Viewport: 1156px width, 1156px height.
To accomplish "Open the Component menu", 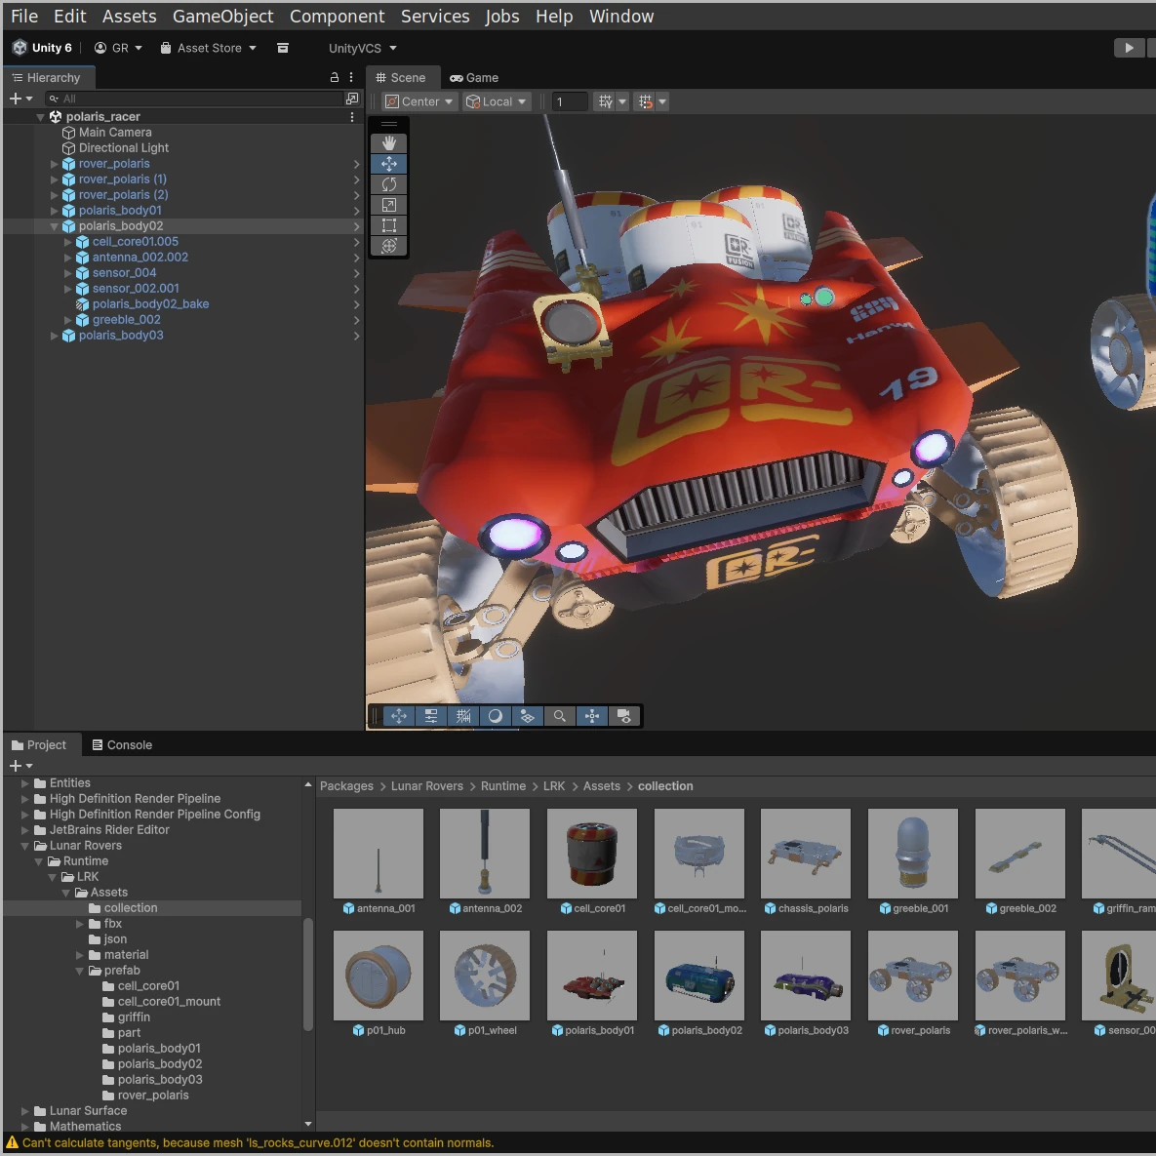I will [x=337, y=17].
